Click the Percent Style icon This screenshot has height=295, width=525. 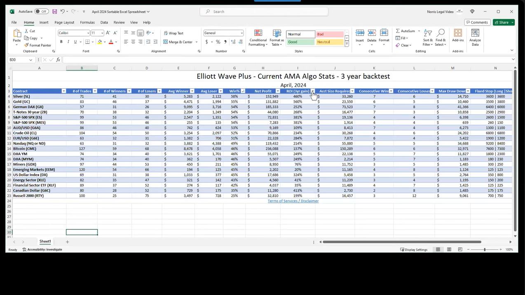218,42
